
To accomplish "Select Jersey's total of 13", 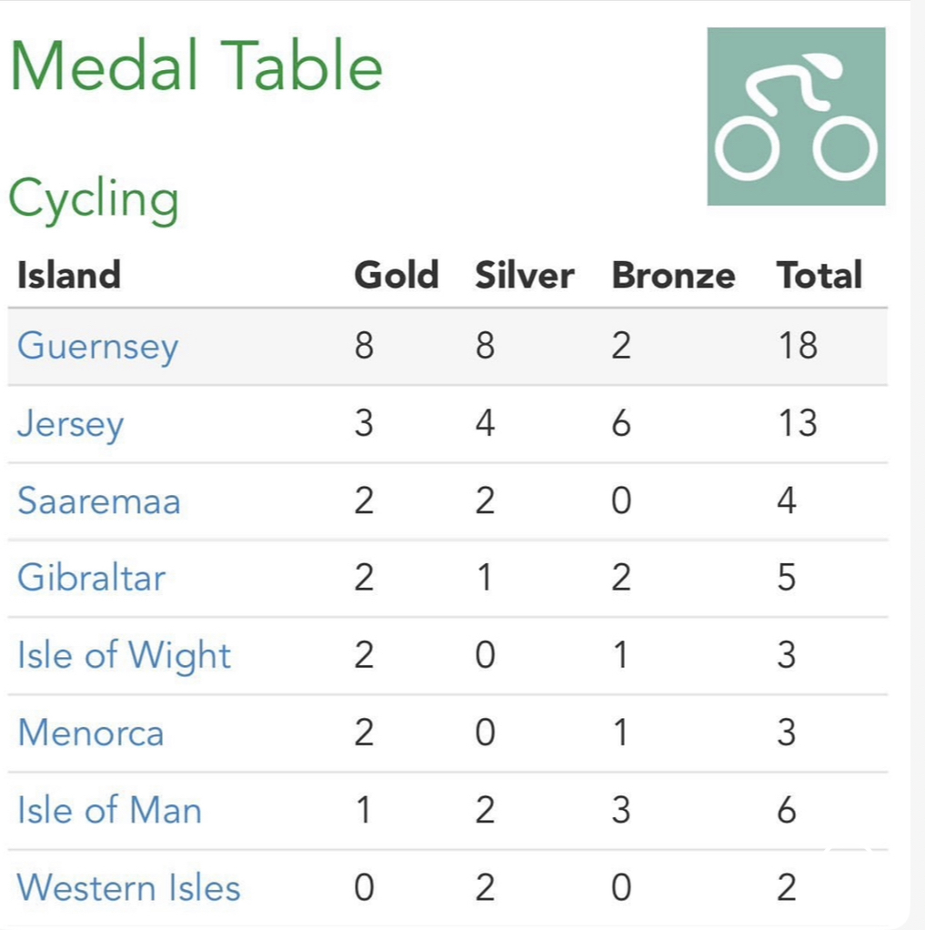I will coord(798,423).
